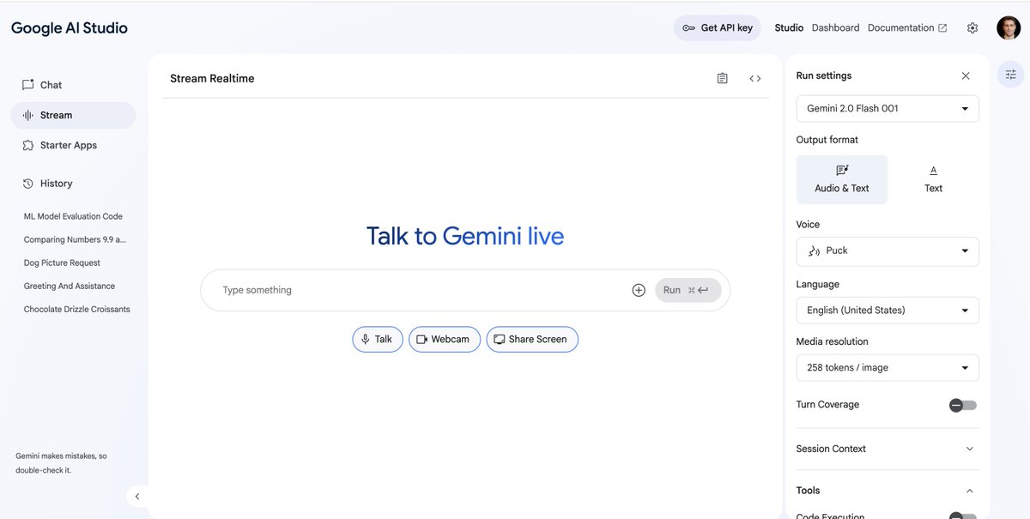Viewport: 1030px width, 519px height.
Task: Go to the Dashboard menu item
Action: (835, 27)
